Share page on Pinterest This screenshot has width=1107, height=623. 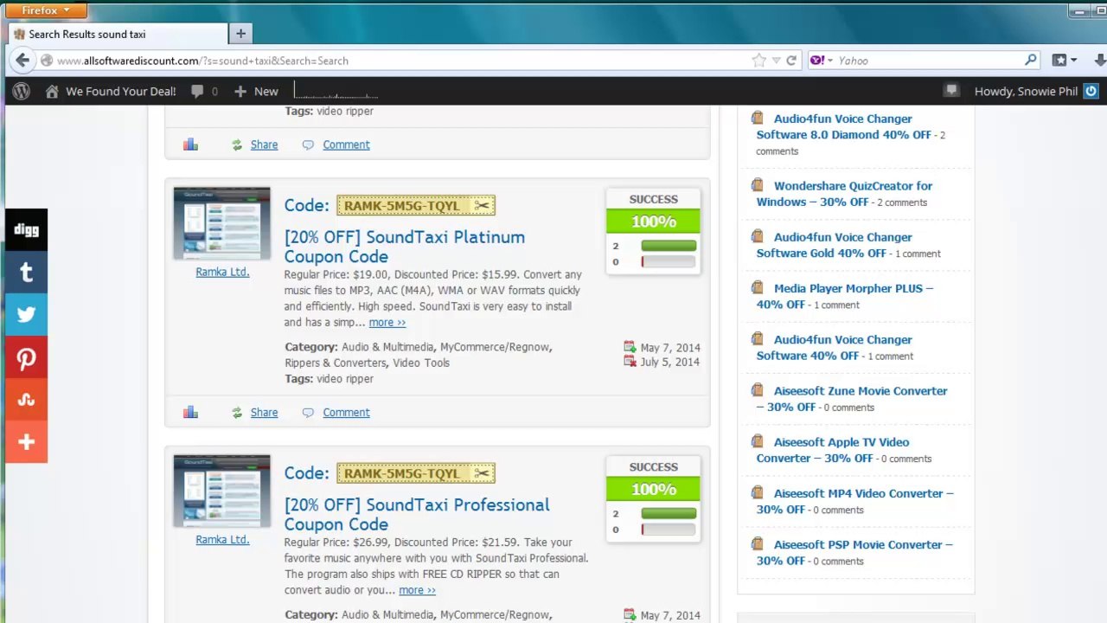(26, 357)
